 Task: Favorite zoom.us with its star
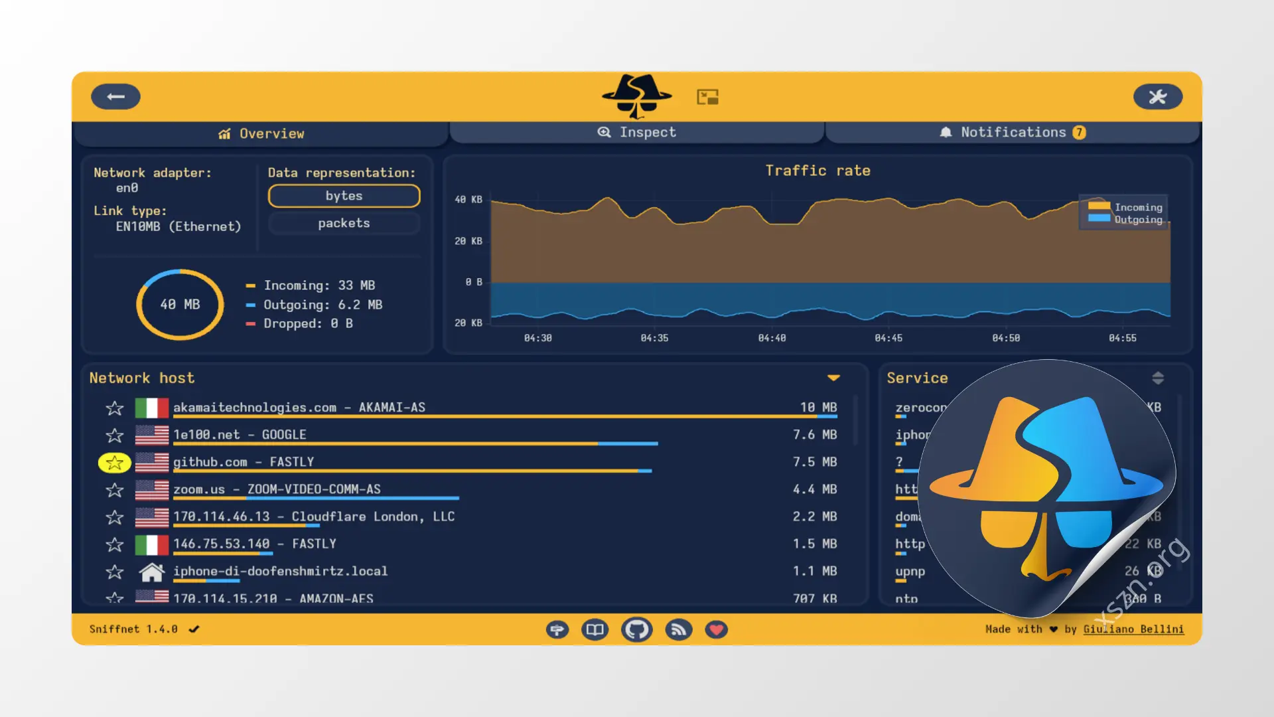(x=115, y=490)
